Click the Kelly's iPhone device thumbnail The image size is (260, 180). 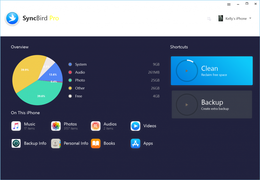221,18
